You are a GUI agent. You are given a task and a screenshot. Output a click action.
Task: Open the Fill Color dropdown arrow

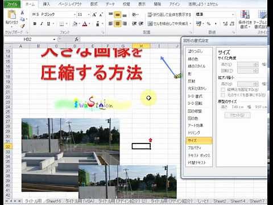79,24
